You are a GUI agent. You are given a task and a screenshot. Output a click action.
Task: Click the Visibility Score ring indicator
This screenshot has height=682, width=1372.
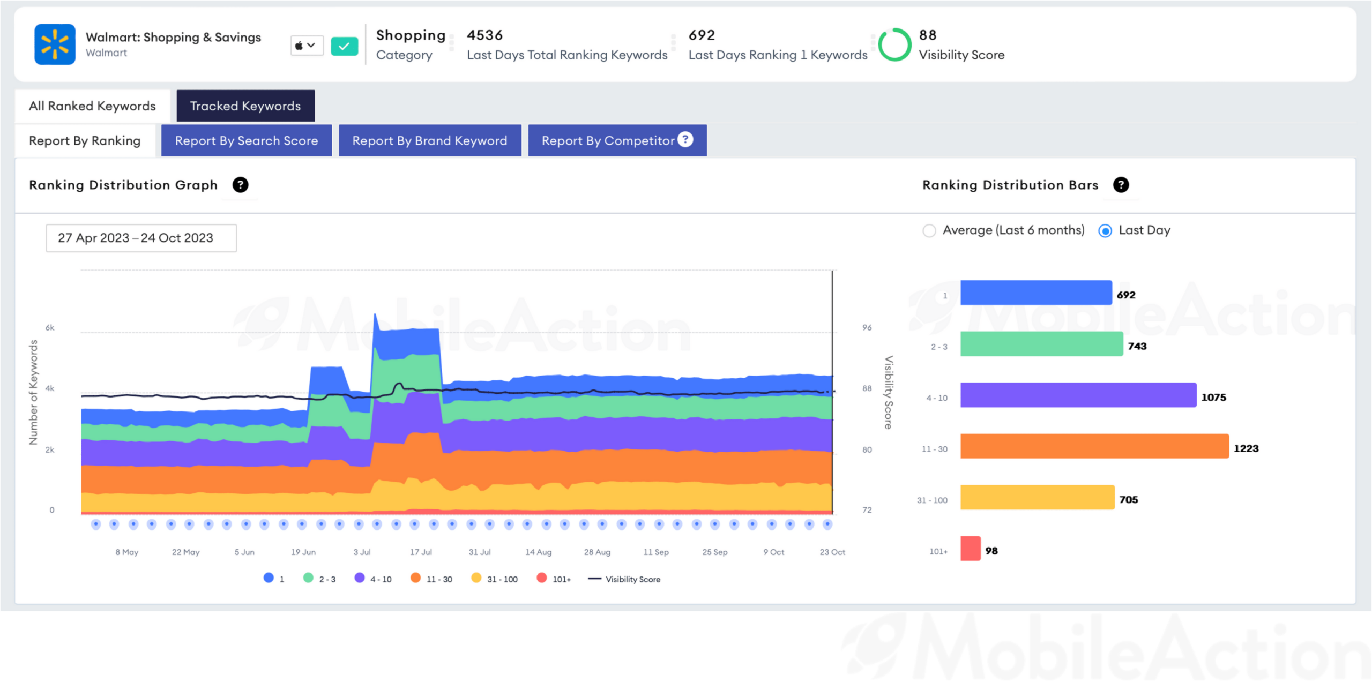point(894,44)
